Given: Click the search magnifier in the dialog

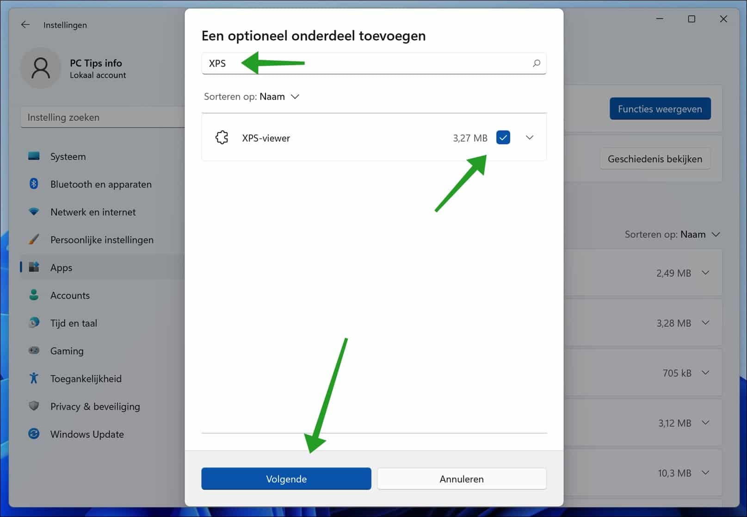Looking at the screenshot, I should point(536,63).
